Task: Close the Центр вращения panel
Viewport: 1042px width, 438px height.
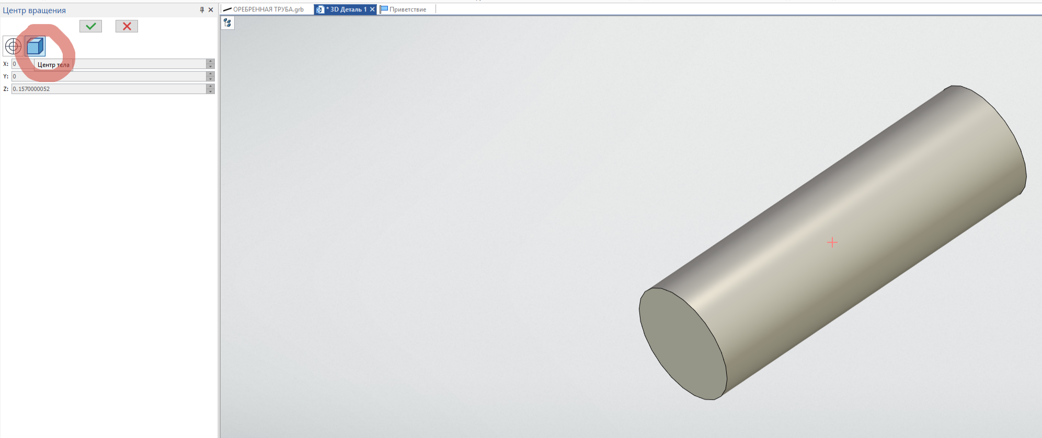Action: [x=211, y=10]
